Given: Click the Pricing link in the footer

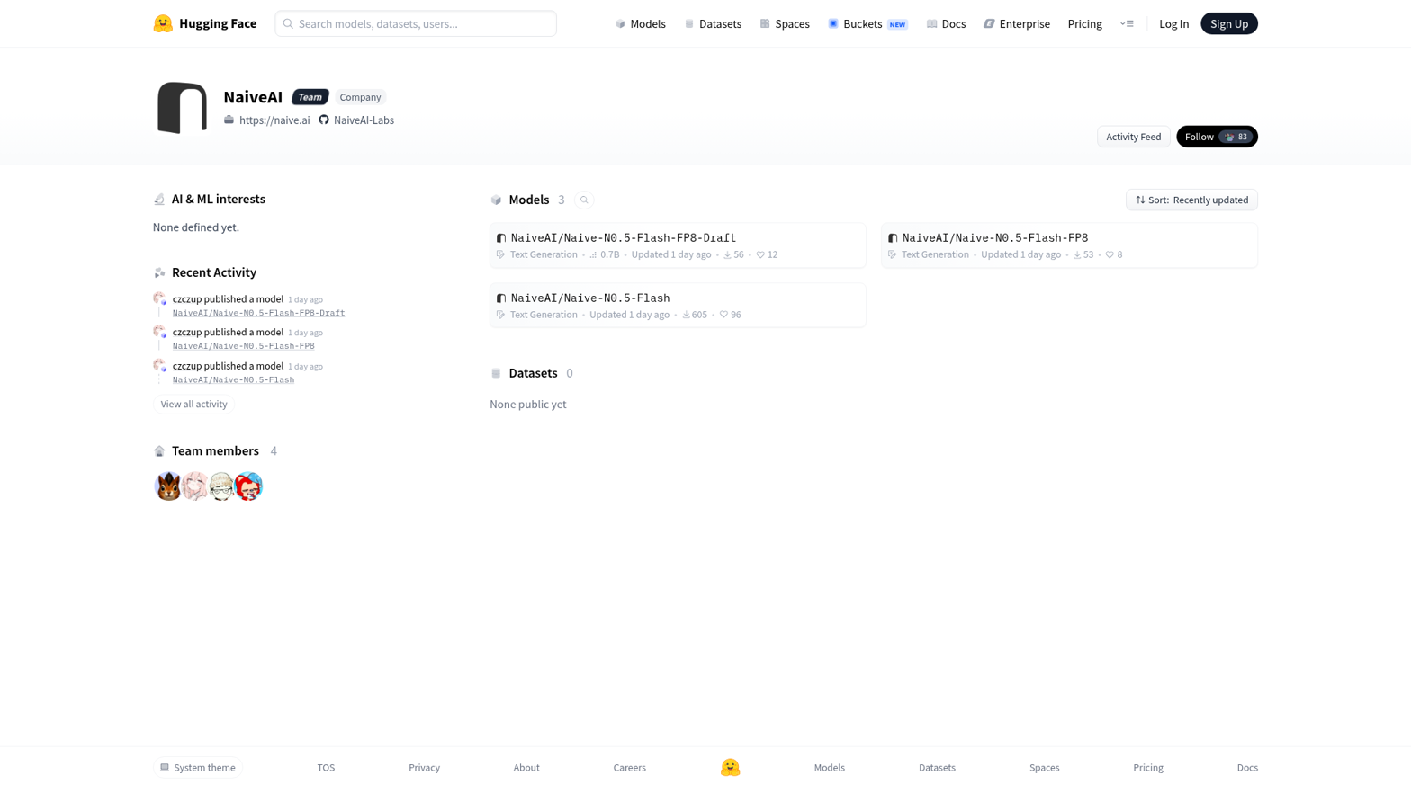Looking at the screenshot, I should pyautogui.click(x=1147, y=767).
